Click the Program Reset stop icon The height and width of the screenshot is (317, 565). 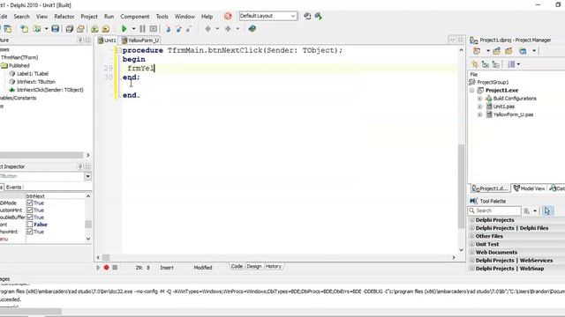click(153, 29)
